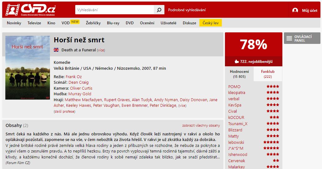Open actor Matthew Macfadyen page
The width and height of the screenshot is (322, 169).
click(83, 100)
